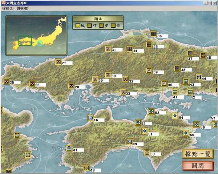Select the location icon numbered 39
The image size is (218, 174).
coord(149,70)
